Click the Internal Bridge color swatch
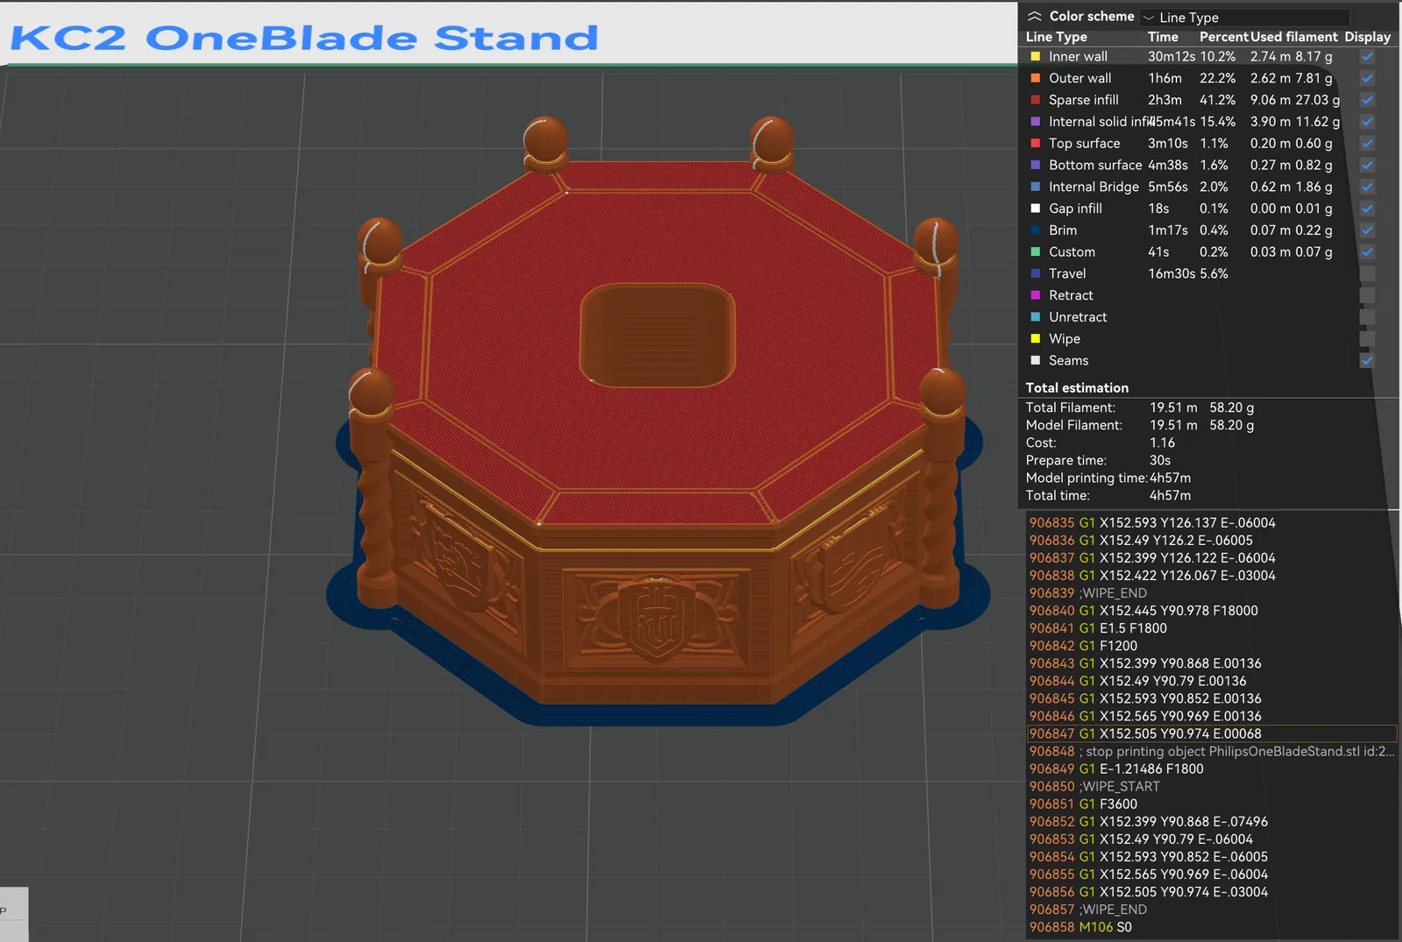1402x942 pixels. (1035, 187)
